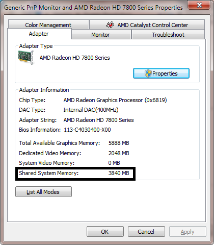
Task: Select the Adapter tab
Action: tap(39, 34)
